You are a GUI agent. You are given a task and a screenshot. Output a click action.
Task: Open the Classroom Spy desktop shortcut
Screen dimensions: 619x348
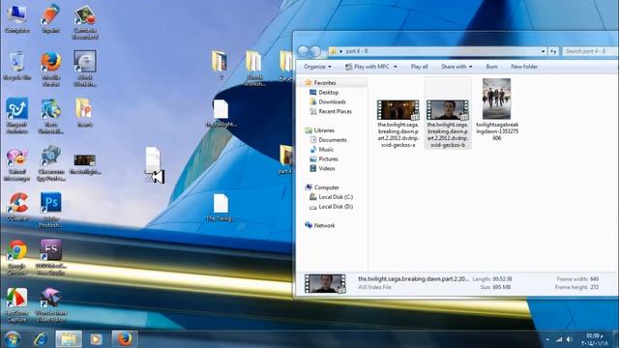pyautogui.click(x=51, y=163)
